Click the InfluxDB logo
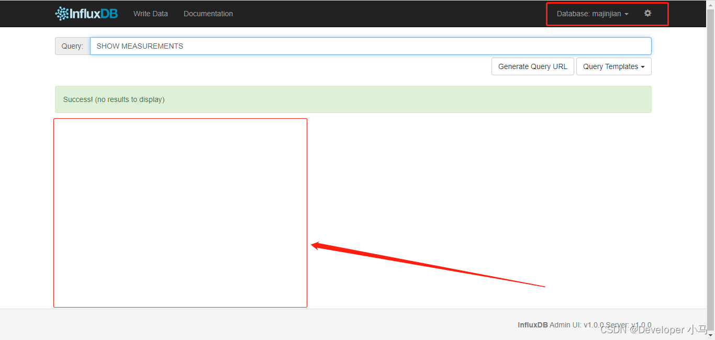This screenshot has height=340, width=715. click(x=86, y=14)
